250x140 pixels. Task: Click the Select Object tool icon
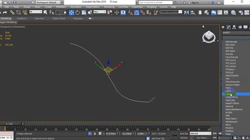(x=45, y=12)
